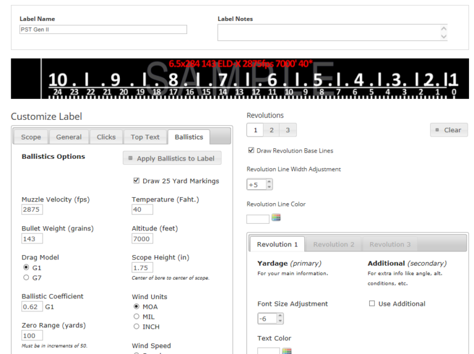This screenshot has width=474, height=354.
Task: Click Apply Ballistics to Label button
Action: point(172,158)
